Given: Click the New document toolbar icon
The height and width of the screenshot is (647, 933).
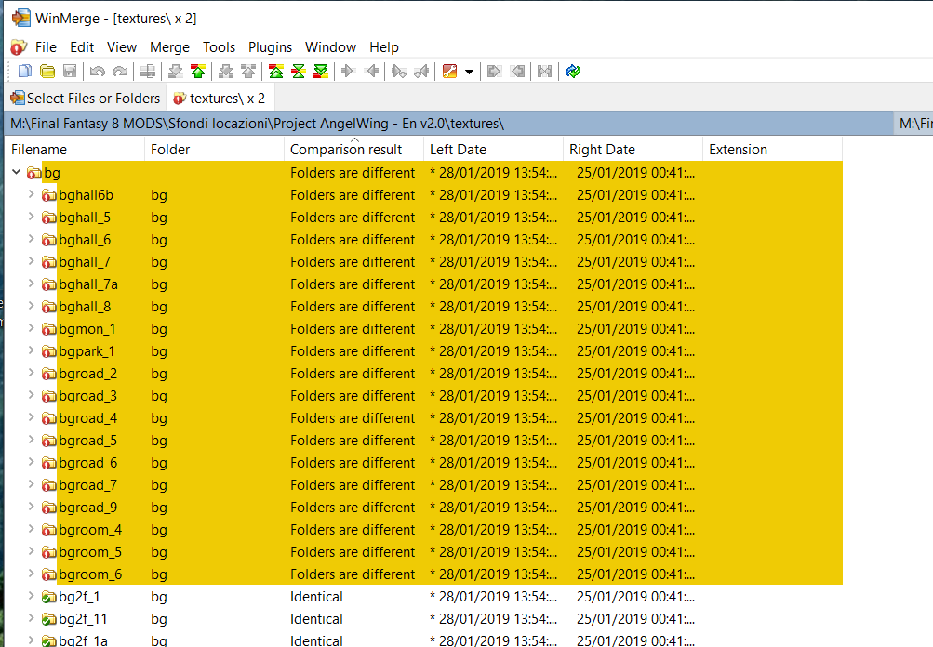Looking at the screenshot, I should 25,72.
